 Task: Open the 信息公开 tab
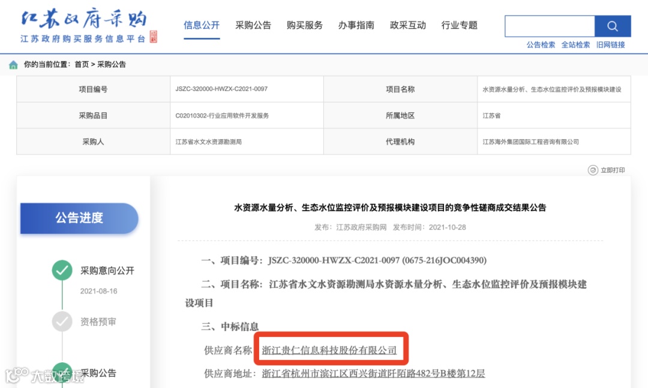(x=202, y=25)
